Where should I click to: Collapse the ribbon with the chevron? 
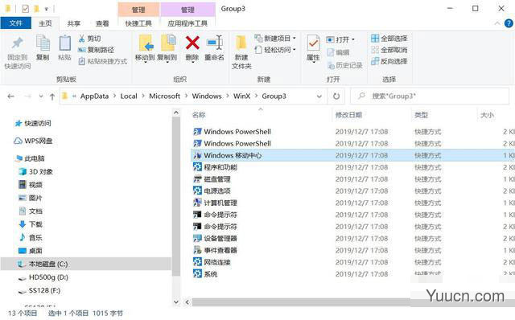[x=497, y=23]
